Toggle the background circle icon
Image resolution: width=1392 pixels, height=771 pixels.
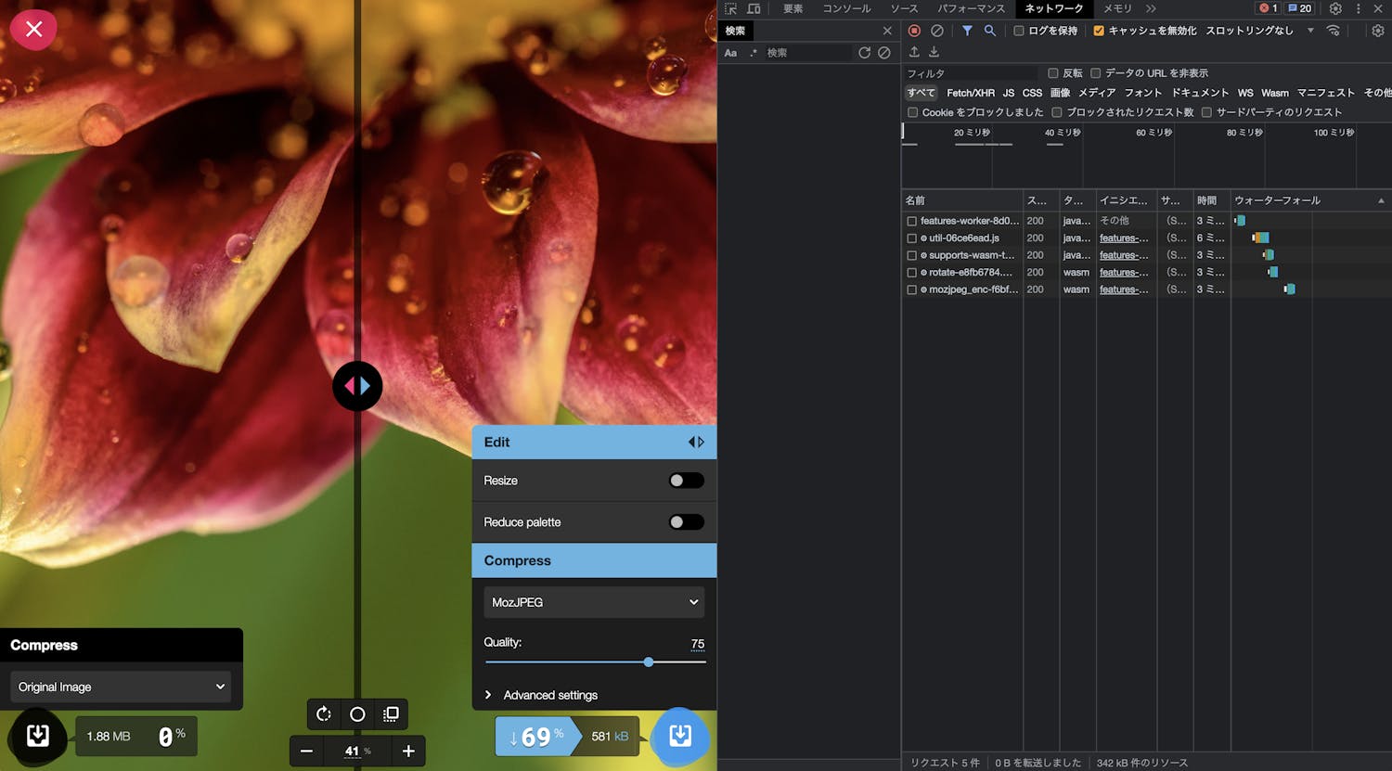click(x=357, y=713)
